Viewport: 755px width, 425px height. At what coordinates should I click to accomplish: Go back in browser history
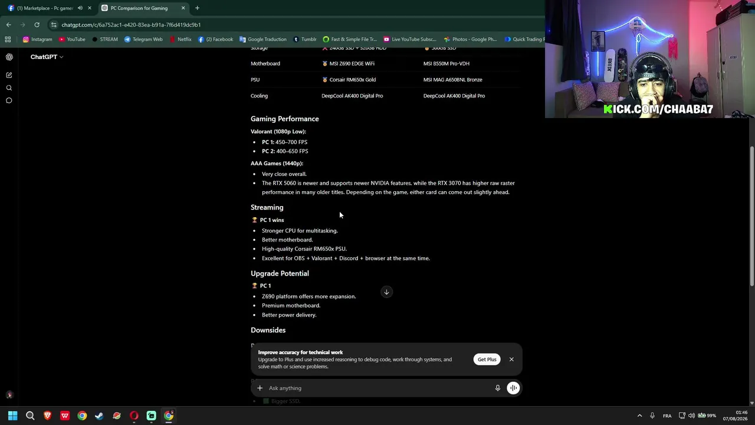[9, 25]
